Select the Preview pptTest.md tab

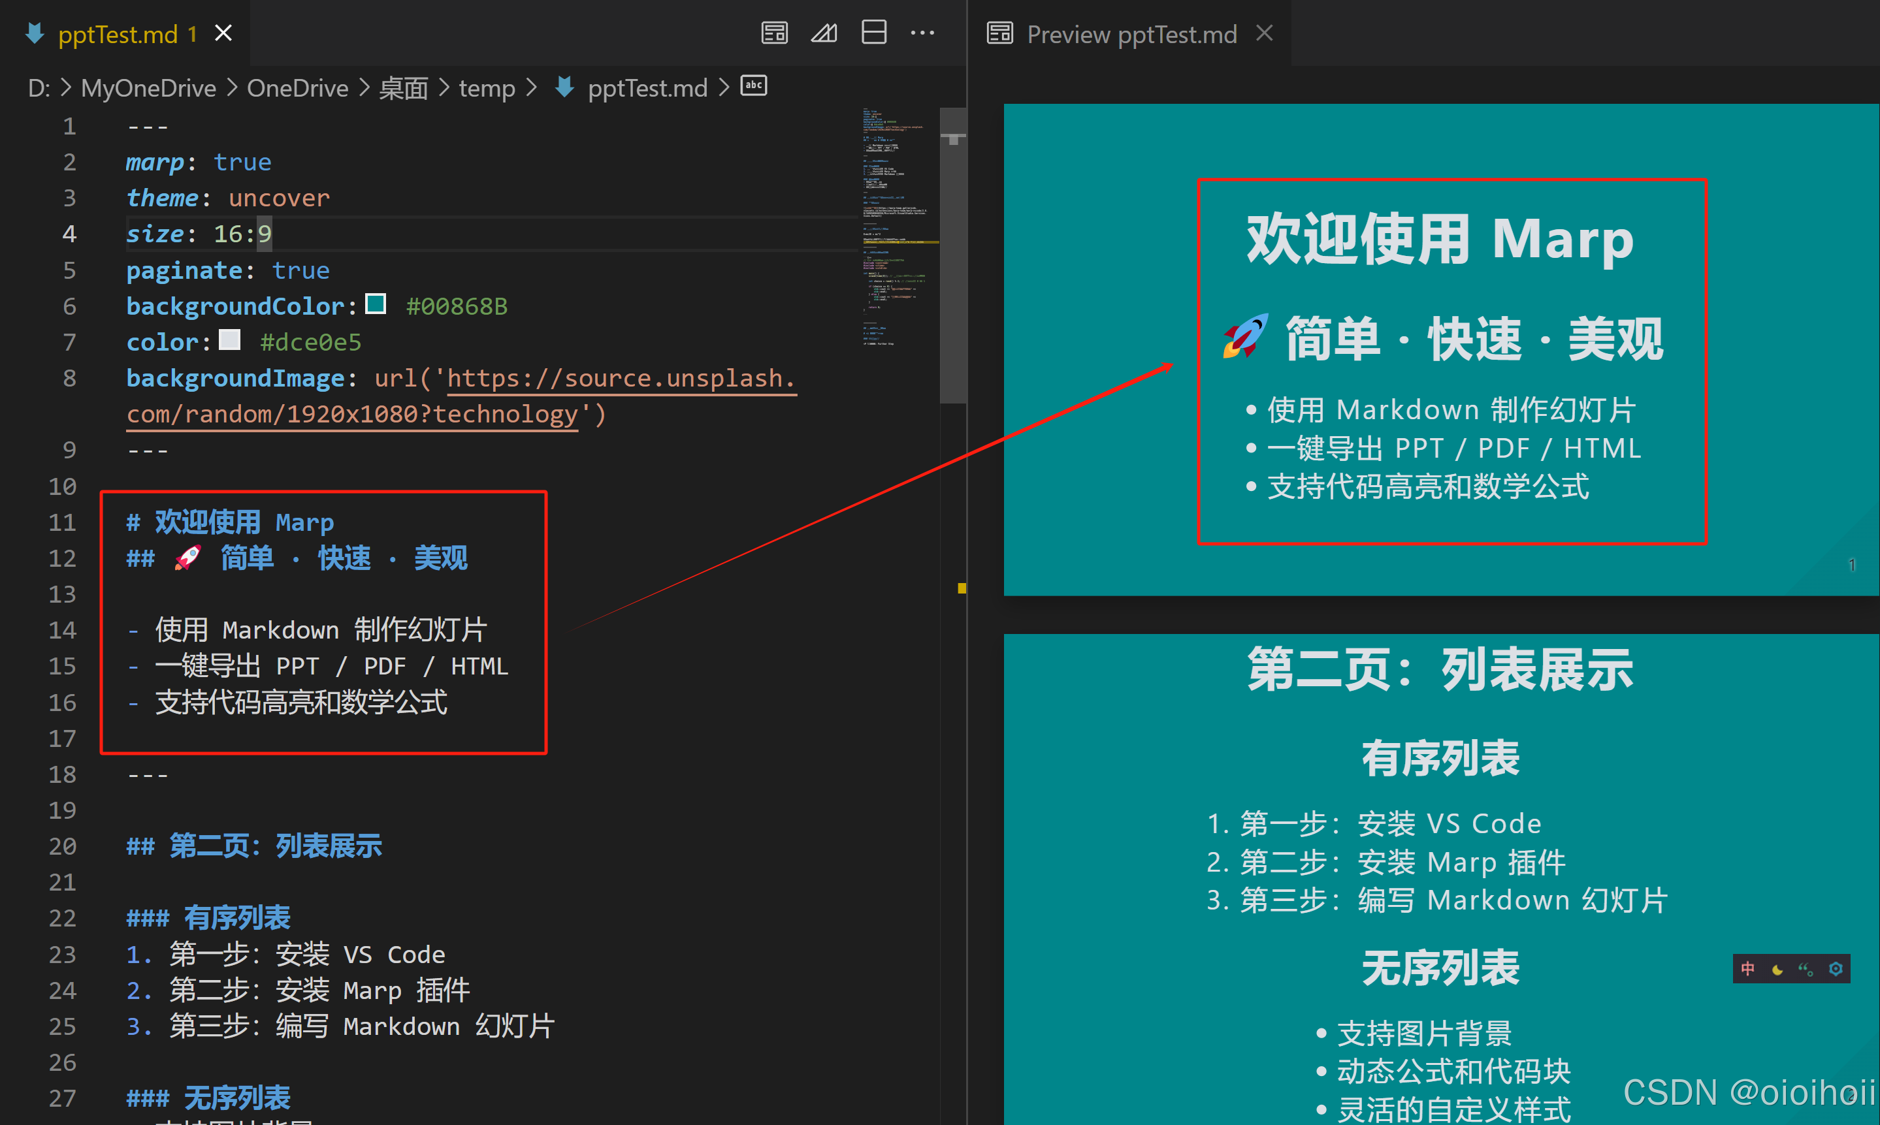click(x=1131, y=34)
